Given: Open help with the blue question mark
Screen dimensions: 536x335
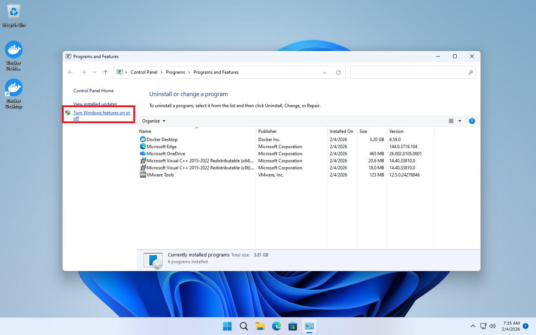Looking at the screenshot, I should [x=472, y=121].
